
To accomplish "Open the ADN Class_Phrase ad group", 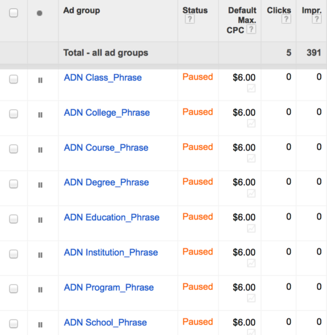I will point(103,78).
